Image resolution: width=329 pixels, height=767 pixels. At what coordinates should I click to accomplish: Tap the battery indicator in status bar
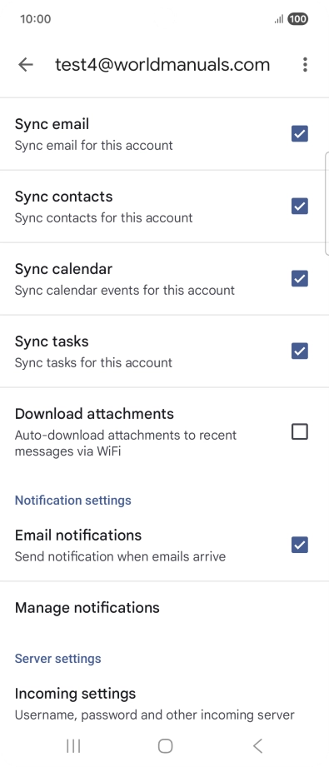(297, 19)
